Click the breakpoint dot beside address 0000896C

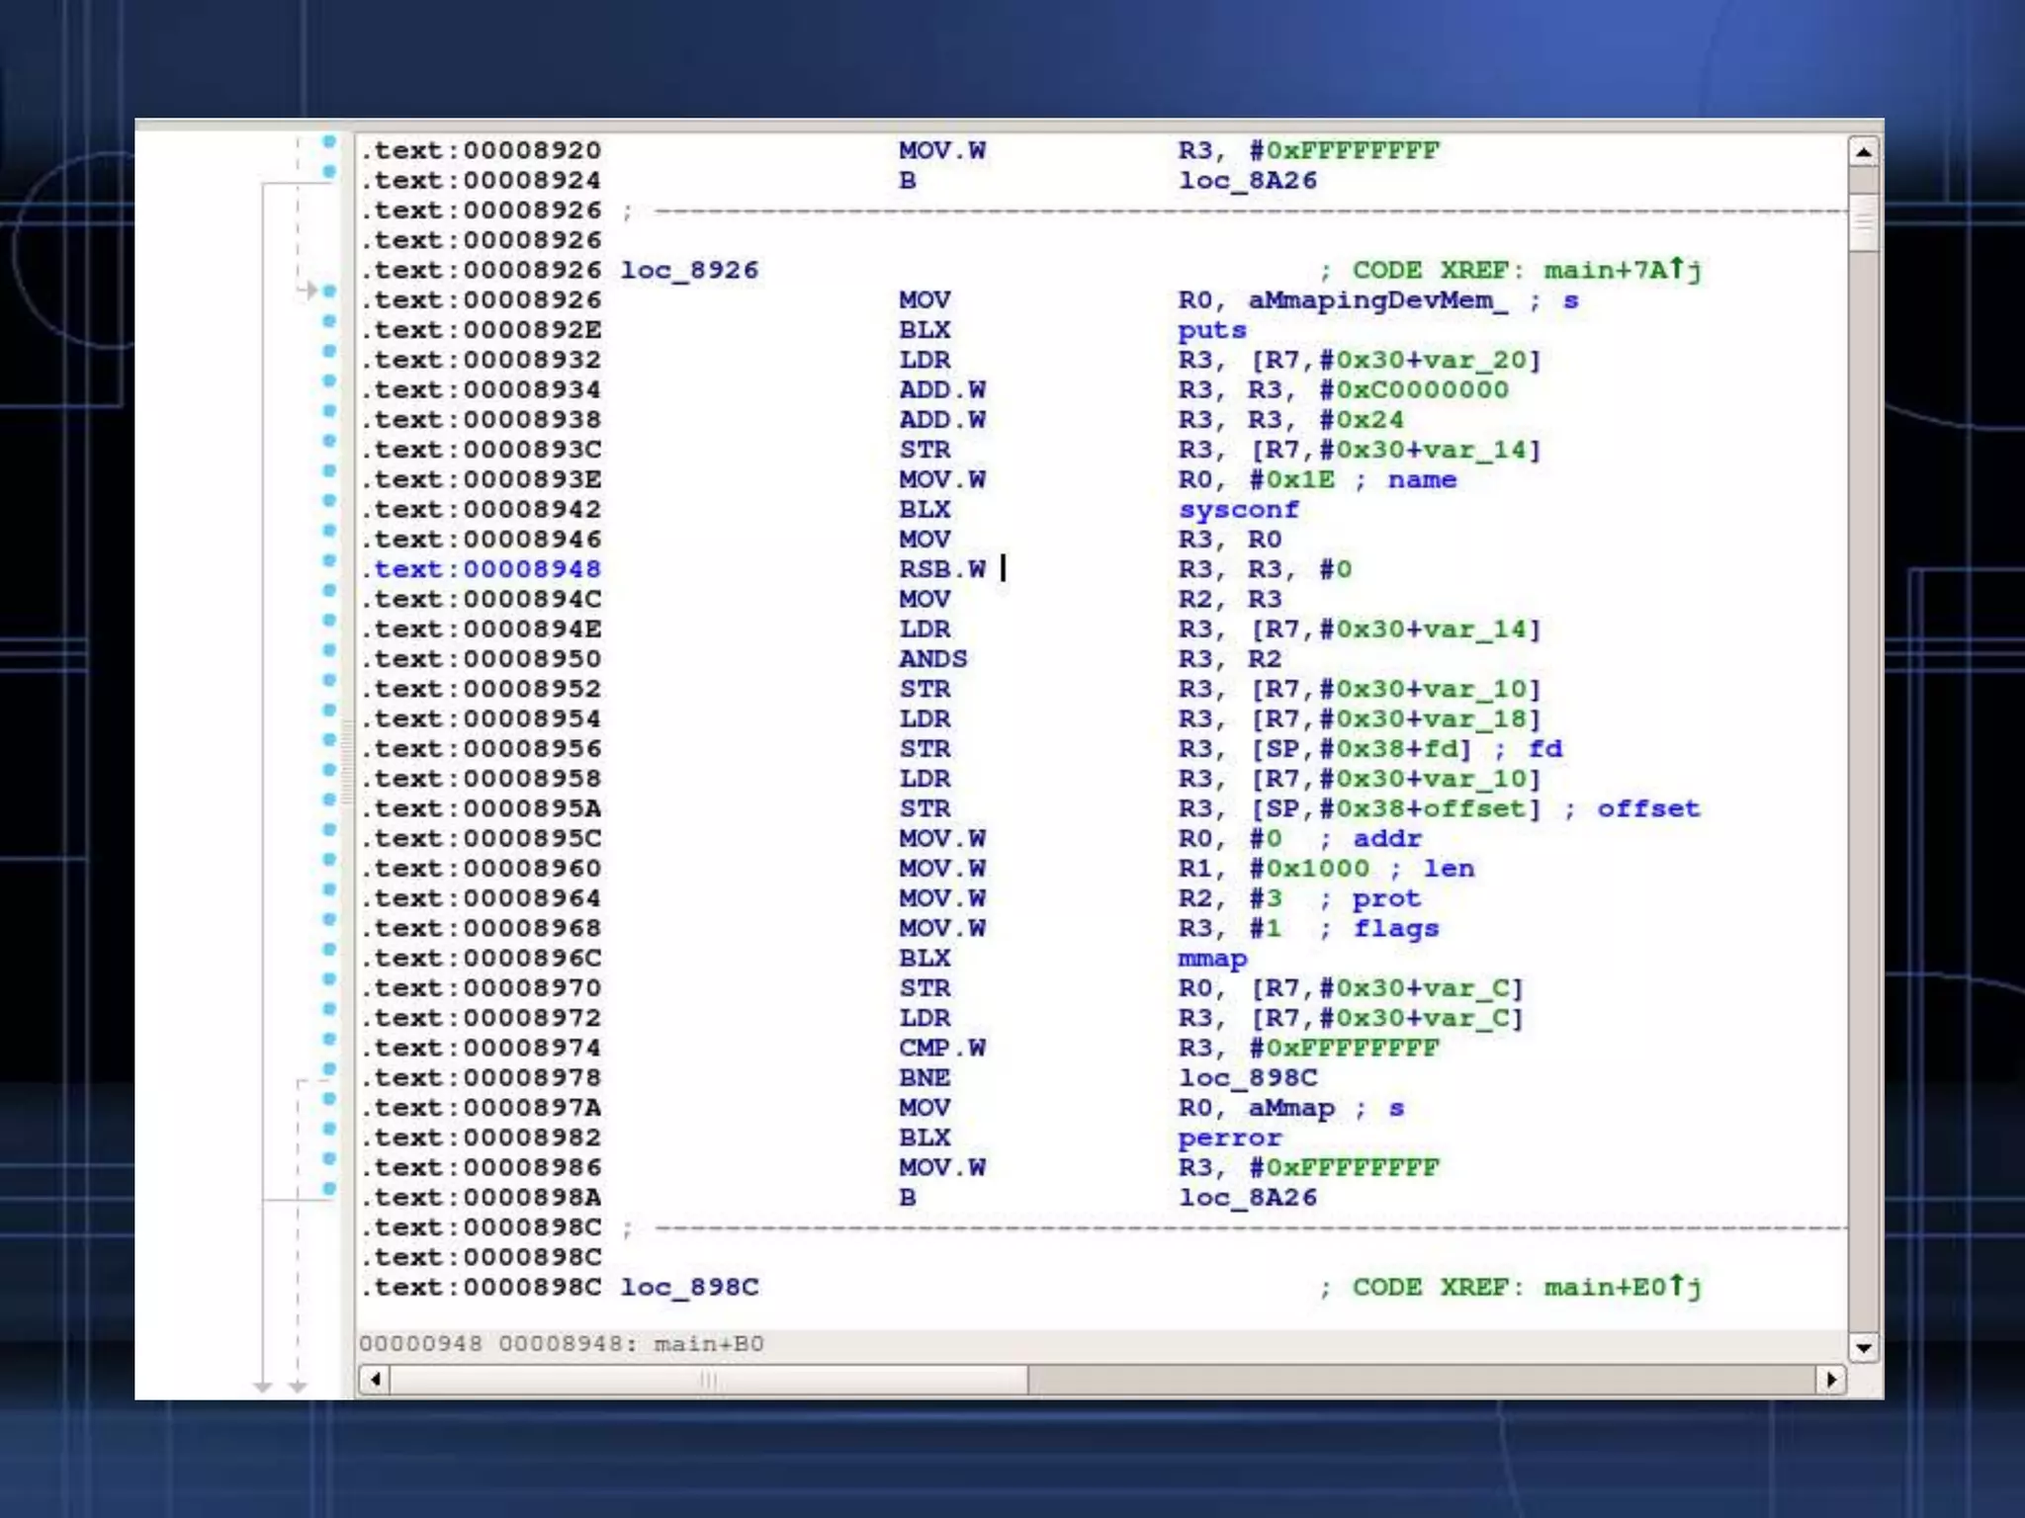tap(329, 950)
